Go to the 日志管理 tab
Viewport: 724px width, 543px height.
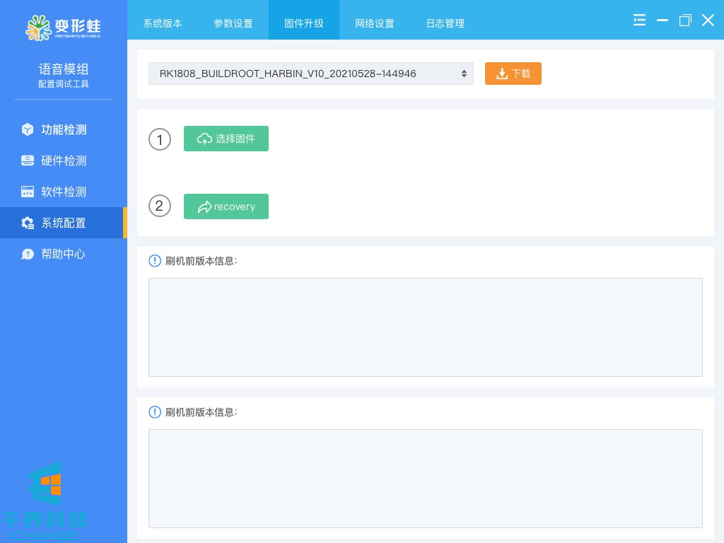(x=445, y=23)
